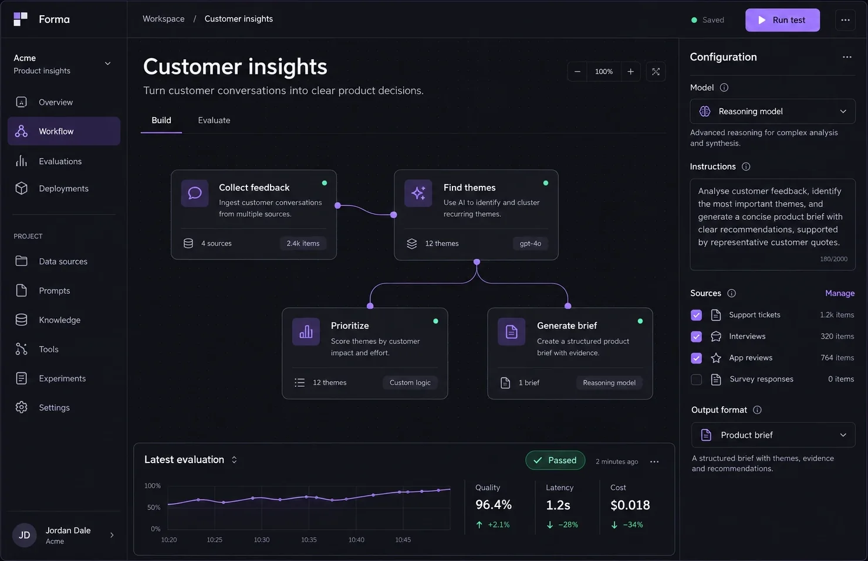Click the Knowledge database icon
This screenshot has height=561, width=868.
22,319
